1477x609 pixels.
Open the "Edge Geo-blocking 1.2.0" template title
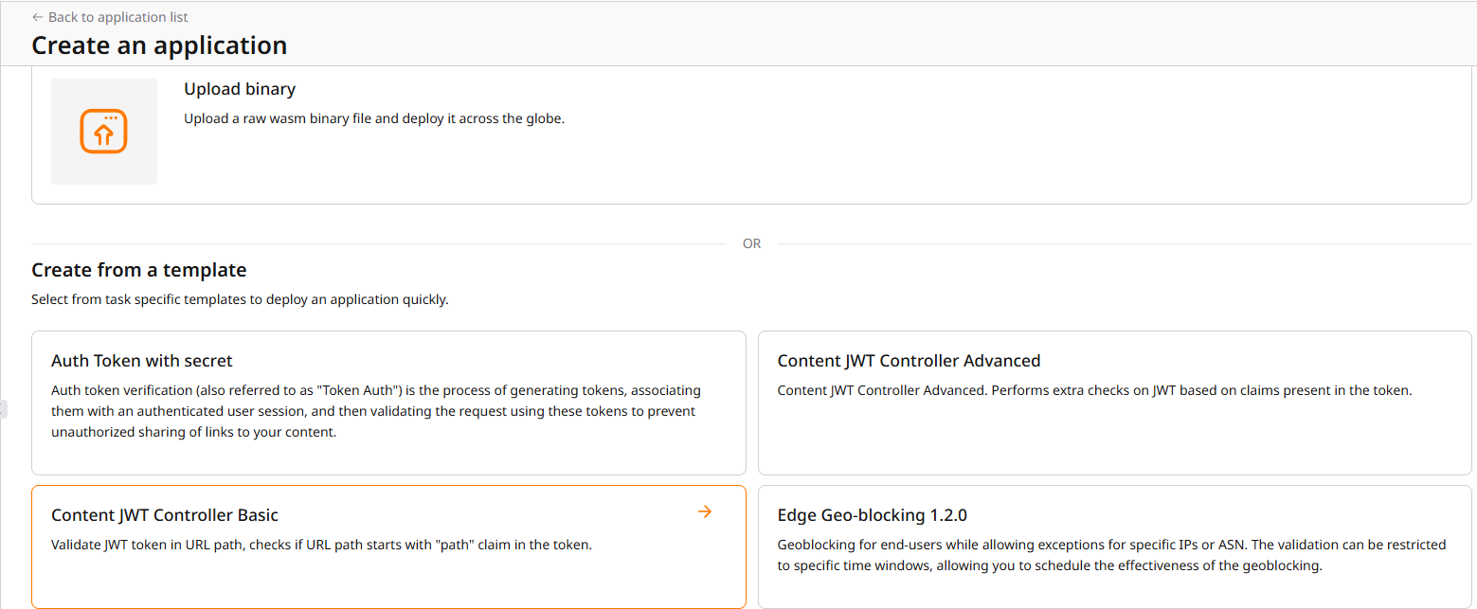pyautogui.click(x=872, y=515)
